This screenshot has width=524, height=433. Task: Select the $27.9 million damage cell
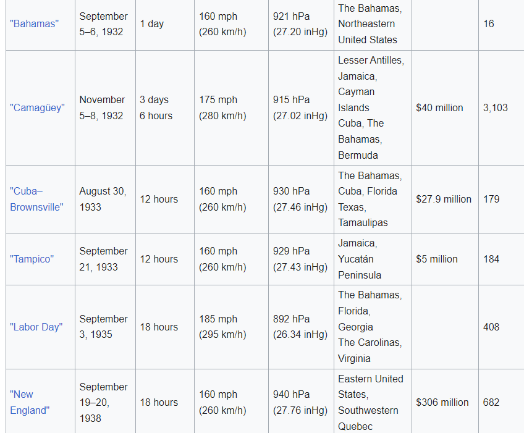point(444,199)
